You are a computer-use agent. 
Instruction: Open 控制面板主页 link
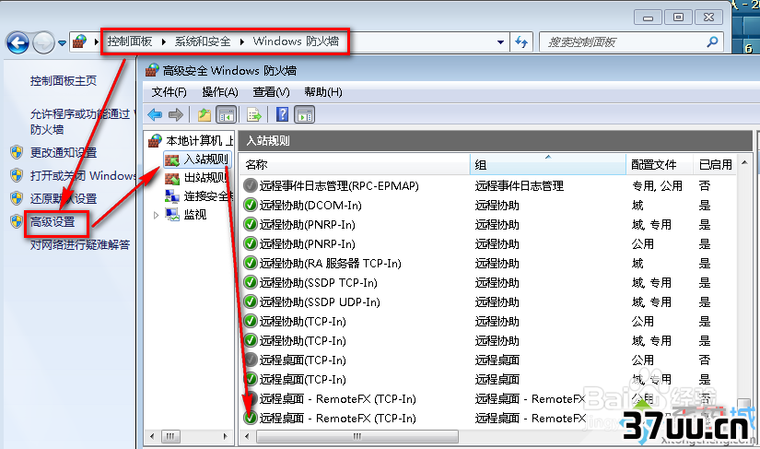[64, 81]
